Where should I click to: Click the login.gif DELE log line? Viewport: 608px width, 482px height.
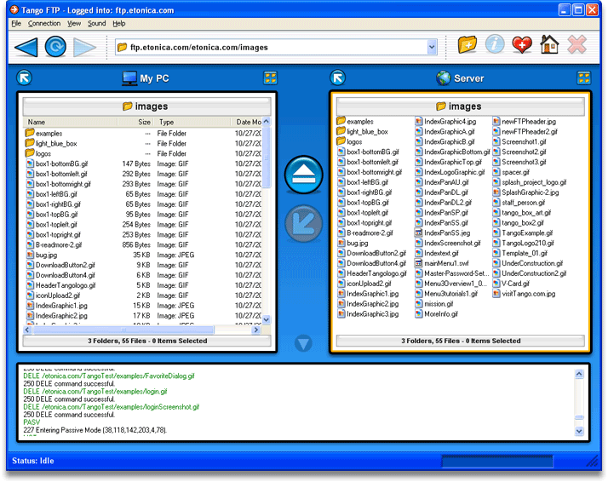coord(95,392)
